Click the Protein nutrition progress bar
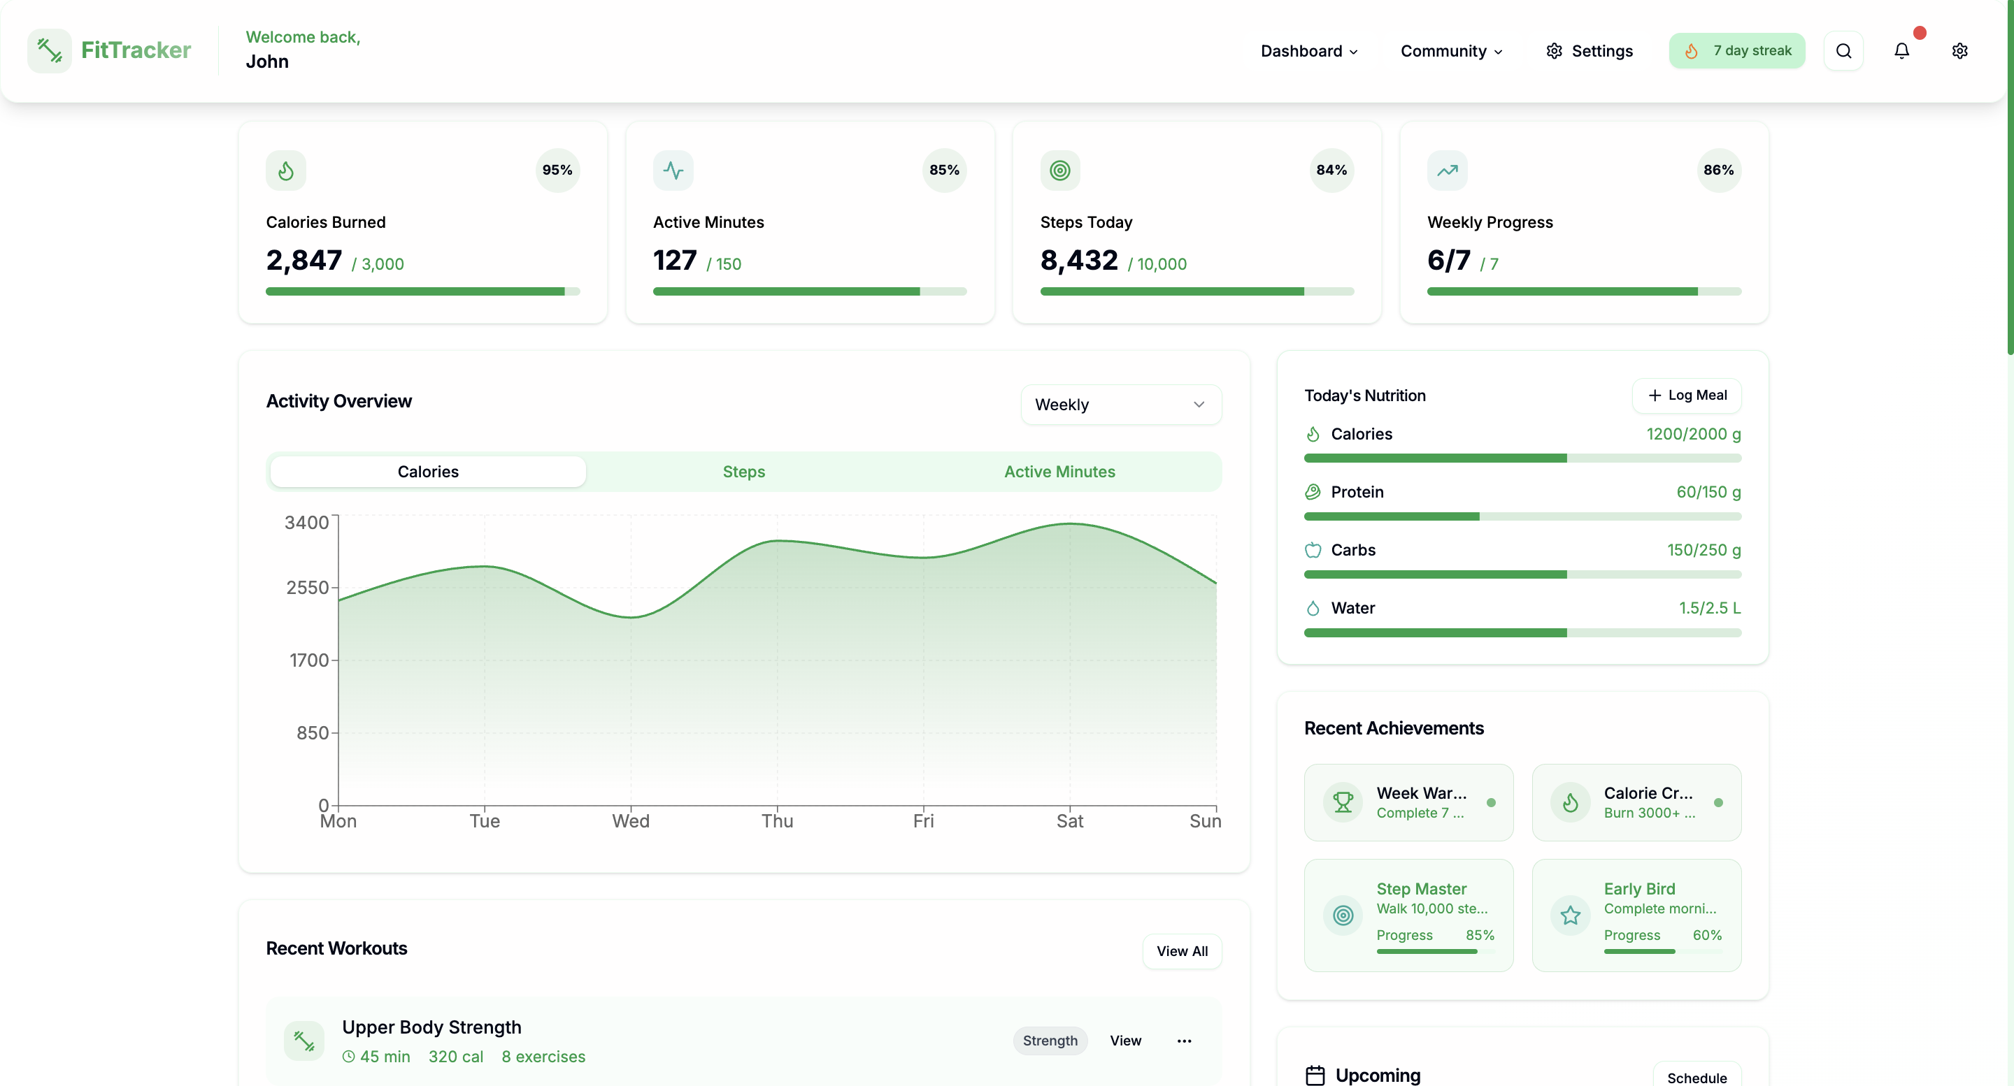Image resolution: width=2014 pixels, height=1086 pixels. tap(1522, 516)
